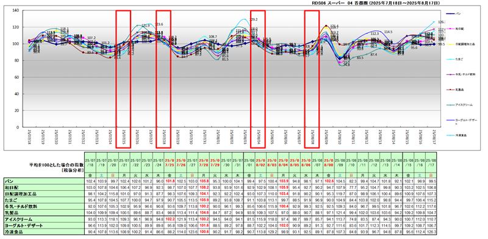Select the 日配調理加工品 row header in the table
This screenshot has width=488, height=239.
pos(43,193)
